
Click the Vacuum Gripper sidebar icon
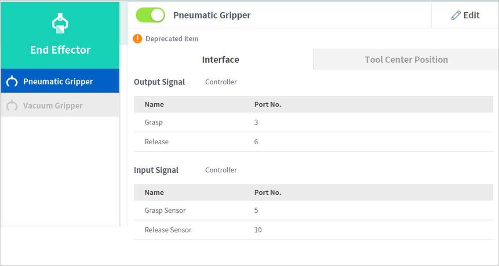click(x=12, y=106)
